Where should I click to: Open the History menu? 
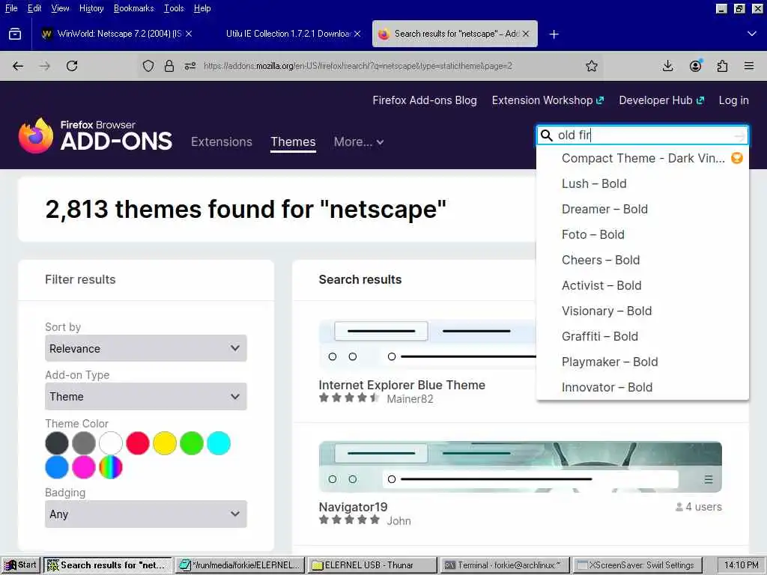(x=91, y=8)
